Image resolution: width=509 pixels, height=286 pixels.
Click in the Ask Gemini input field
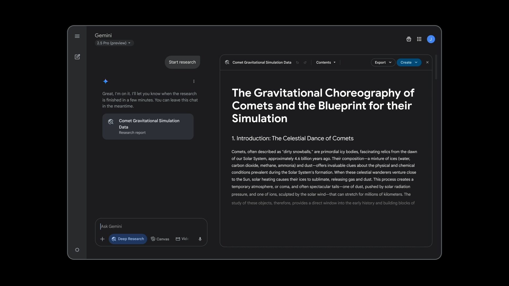click(x=151, y=226)
